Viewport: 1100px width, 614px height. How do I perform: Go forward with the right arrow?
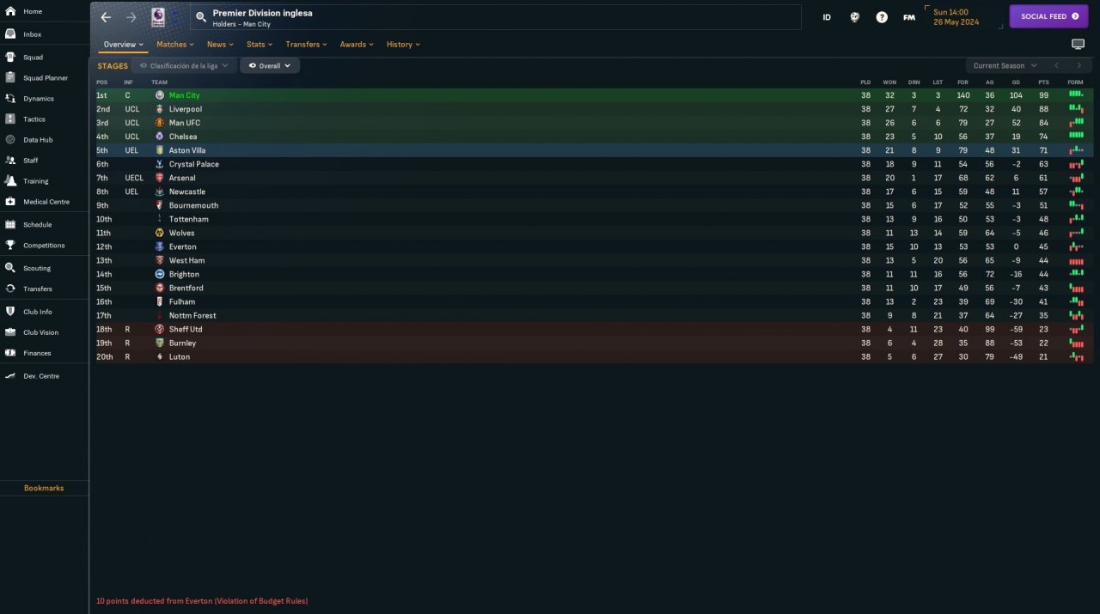point(131,17)
